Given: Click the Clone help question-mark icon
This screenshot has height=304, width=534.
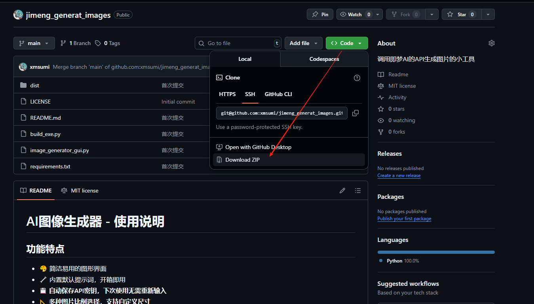Looking at the screenshot, I should pyautogui.click(x=357, y=78).
